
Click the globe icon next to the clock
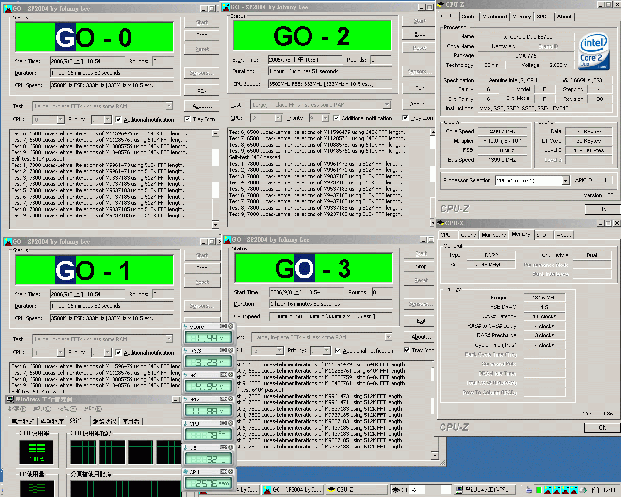584,490
